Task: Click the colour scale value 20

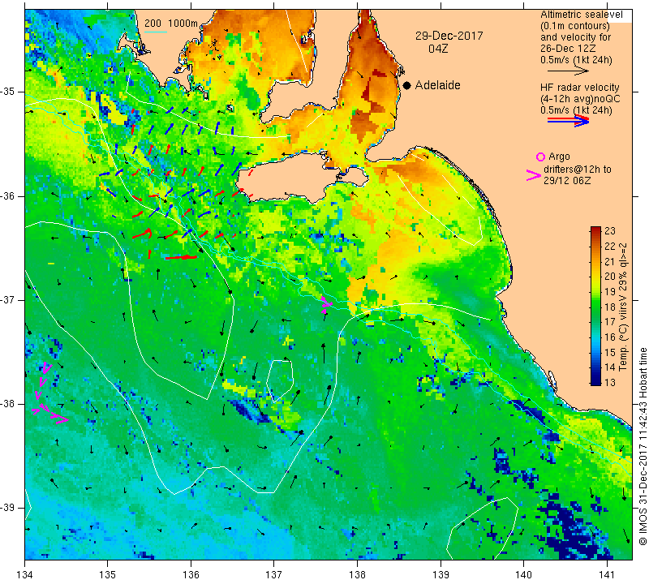Action: [610, 277]
